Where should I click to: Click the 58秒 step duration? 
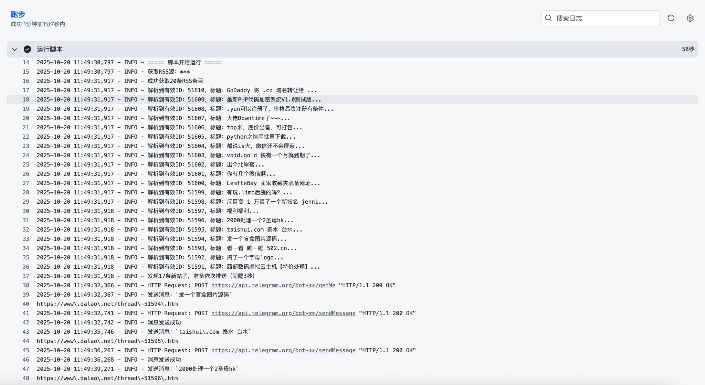pyautogui.click(x=687, y=49)
